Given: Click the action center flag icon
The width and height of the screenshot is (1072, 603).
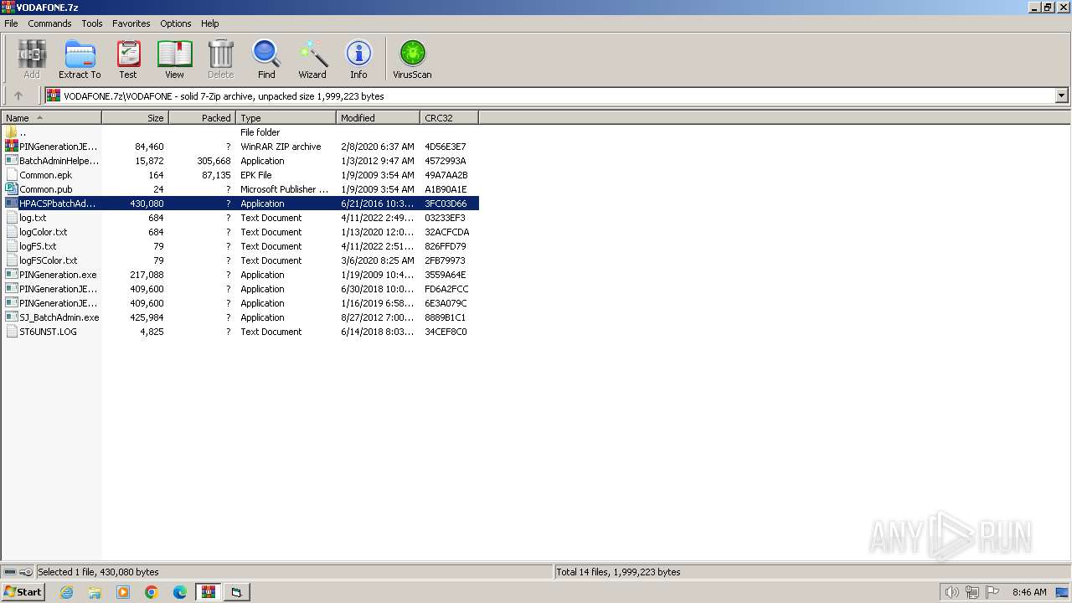Looking at the screenshot, I should click(992, 592).
